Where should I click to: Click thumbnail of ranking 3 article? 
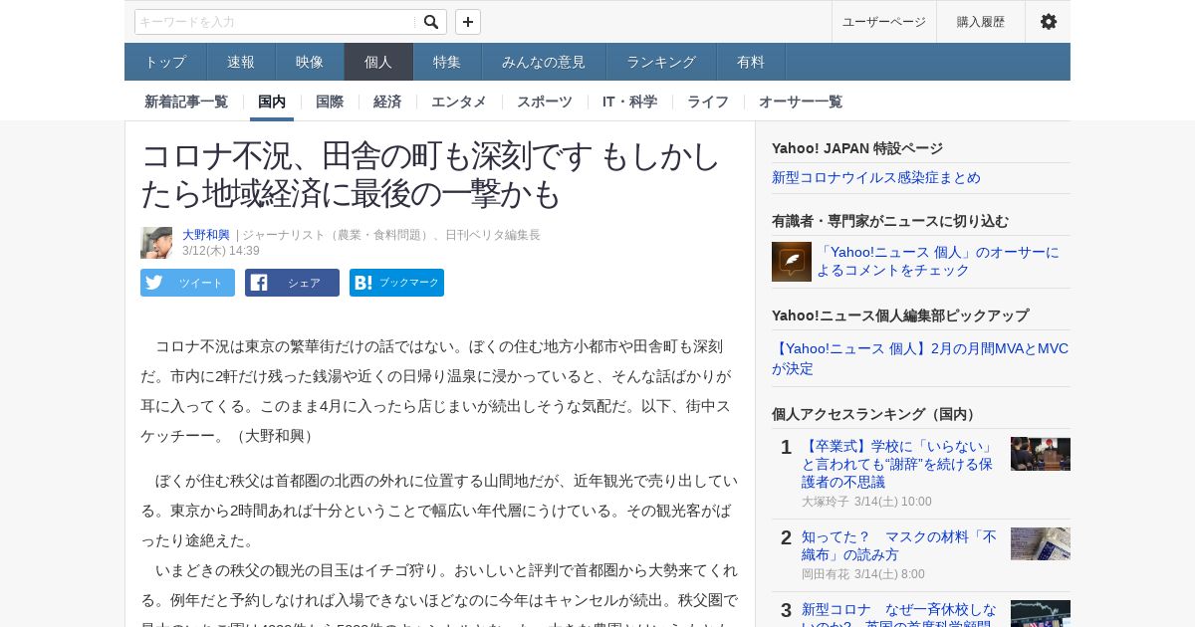pos(1041,613)
